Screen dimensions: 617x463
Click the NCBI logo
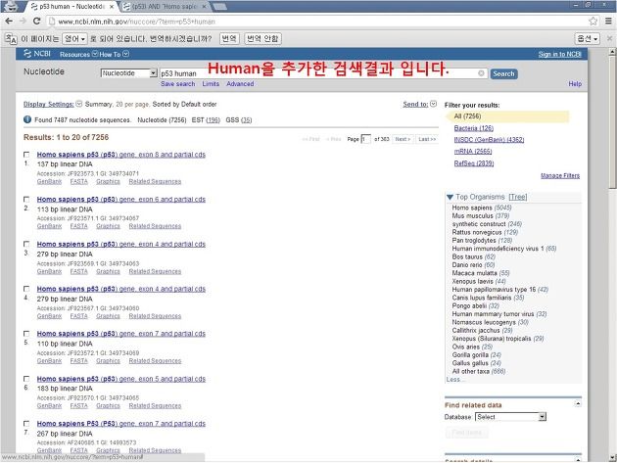coord(37,54)
